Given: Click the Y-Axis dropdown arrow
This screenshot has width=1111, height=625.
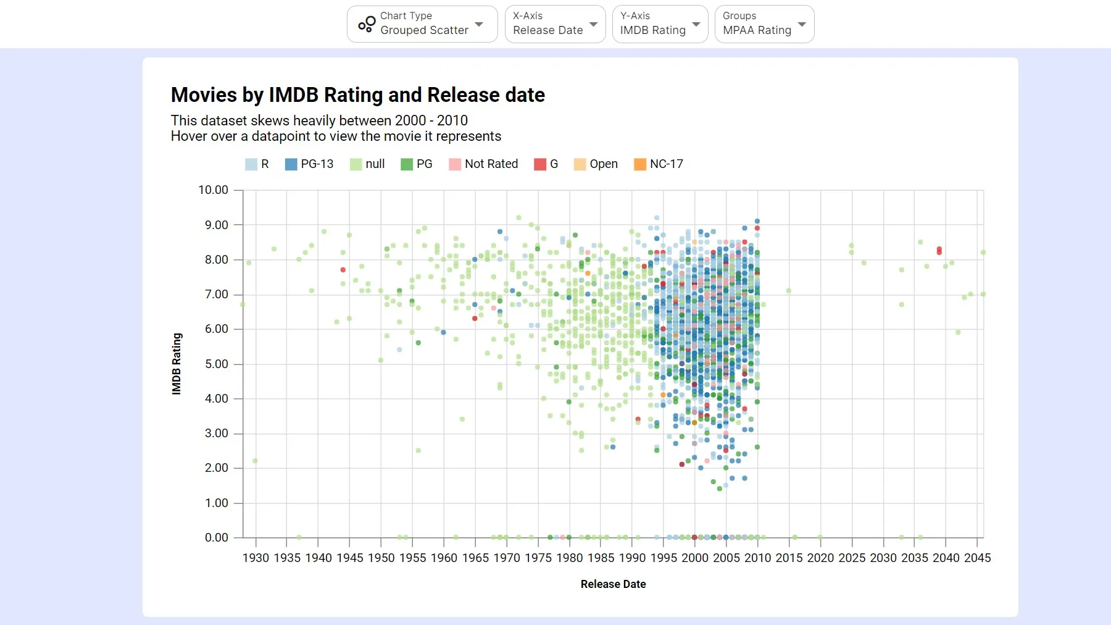Looking at the screenshot, I should [x=696, y=25].
